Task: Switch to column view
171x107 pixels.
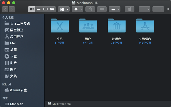Action: pos(45,9)
